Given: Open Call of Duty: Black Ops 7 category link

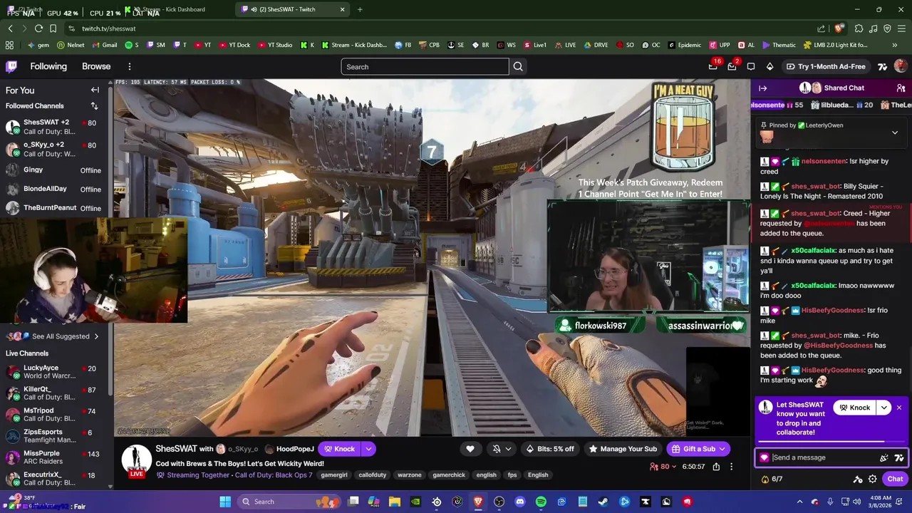Looking at the screenshot, I should pyautogui.click(x=274, y=475).
